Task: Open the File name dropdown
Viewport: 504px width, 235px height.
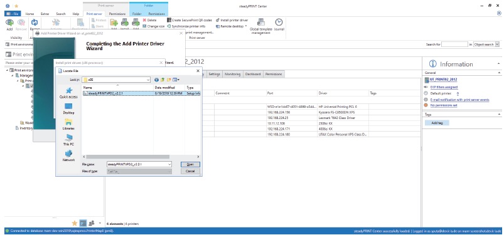Action: coord(169,164)
